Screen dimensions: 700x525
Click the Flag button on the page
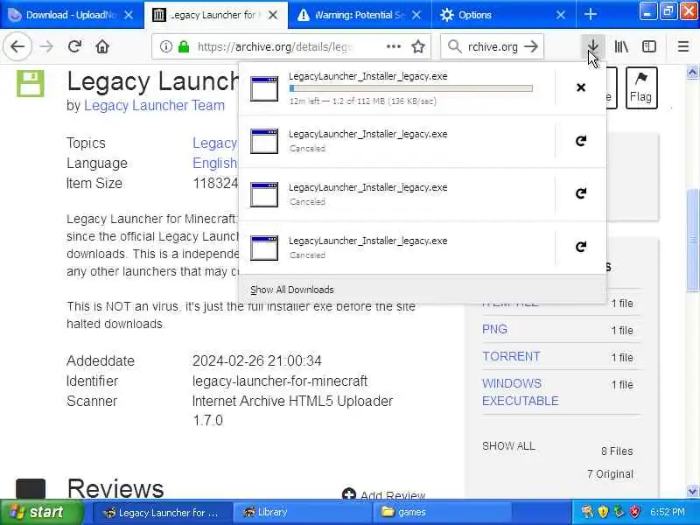(641, 88)
